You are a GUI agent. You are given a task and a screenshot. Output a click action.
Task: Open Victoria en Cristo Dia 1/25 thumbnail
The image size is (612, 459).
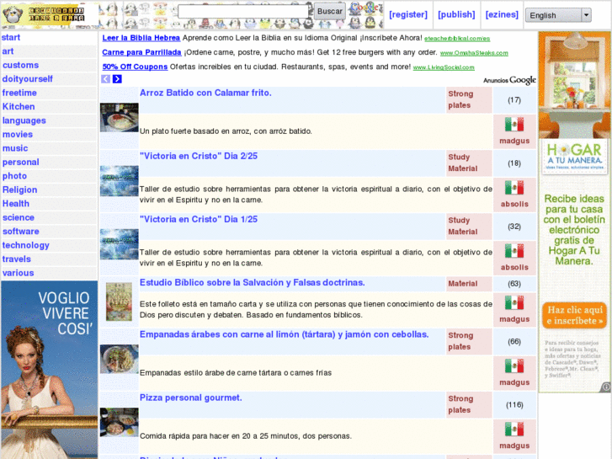(120, 244)
